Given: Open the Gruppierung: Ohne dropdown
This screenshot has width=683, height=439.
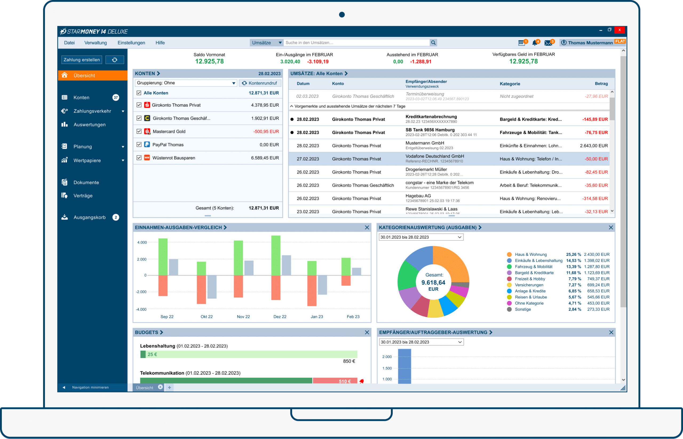Looking at the screenshot, I should [186, 83].
